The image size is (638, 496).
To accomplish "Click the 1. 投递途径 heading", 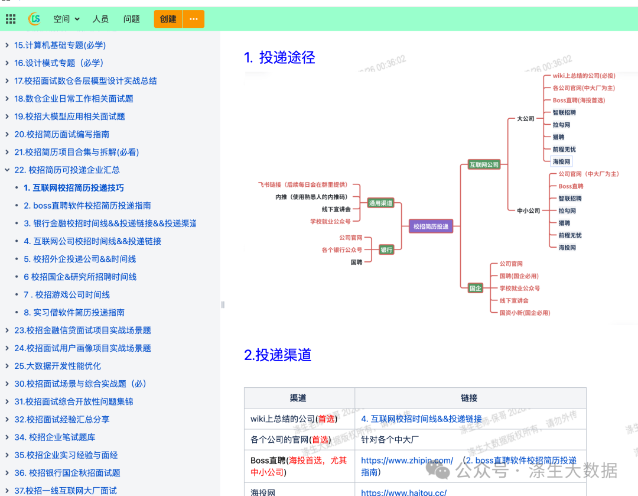I will click(x=279, y=57).
